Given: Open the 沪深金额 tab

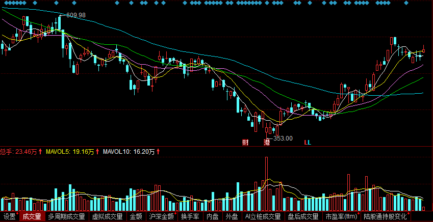Looking at the screenshot, I should pyautogui.click(x=162, y=216).
